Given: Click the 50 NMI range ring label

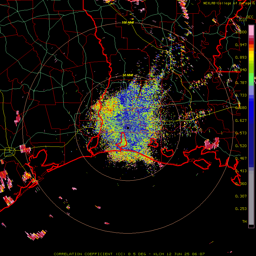Looking at the screenshot, I should coord(128,75).
